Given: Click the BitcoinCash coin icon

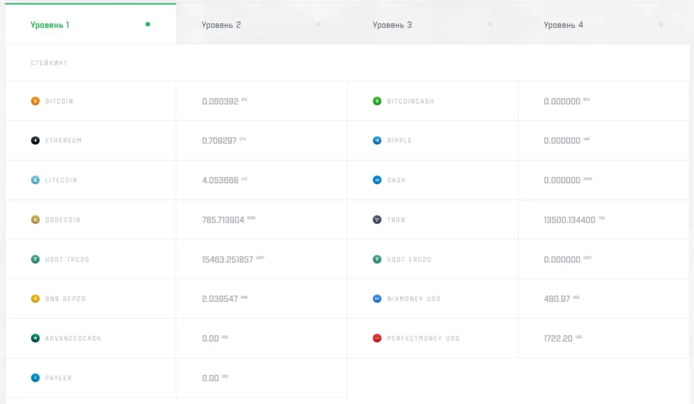Looking at the screenshot, I should pos(377,101).
